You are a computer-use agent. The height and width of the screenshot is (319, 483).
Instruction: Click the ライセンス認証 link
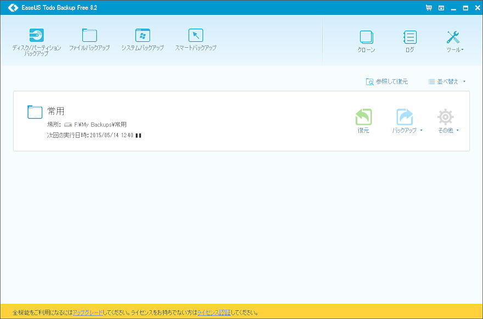(x=214, y=312)
